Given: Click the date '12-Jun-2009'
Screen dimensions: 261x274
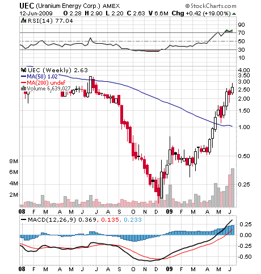Looking at the screenshot, I should pyautogui.click(x=36, y=14).
